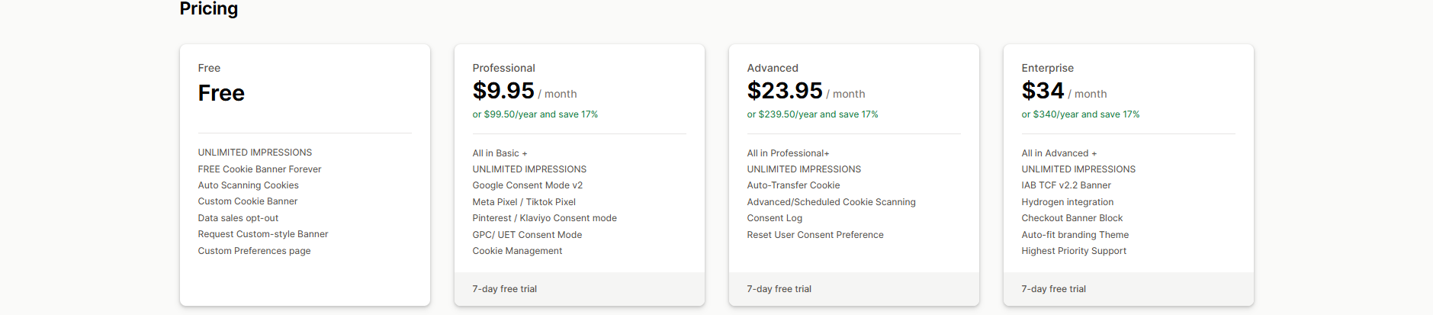Click the Professional plan name
The width and height of the screenshot is (1433, 315).
tap(503, 68)
